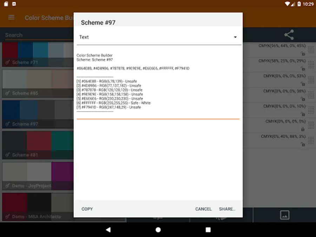Viewport: 316px width, 237px height.
Task: Tap the drag handle beside CMYK(96%, 44%, 0%, 45%)
Action: pos(310,50)
